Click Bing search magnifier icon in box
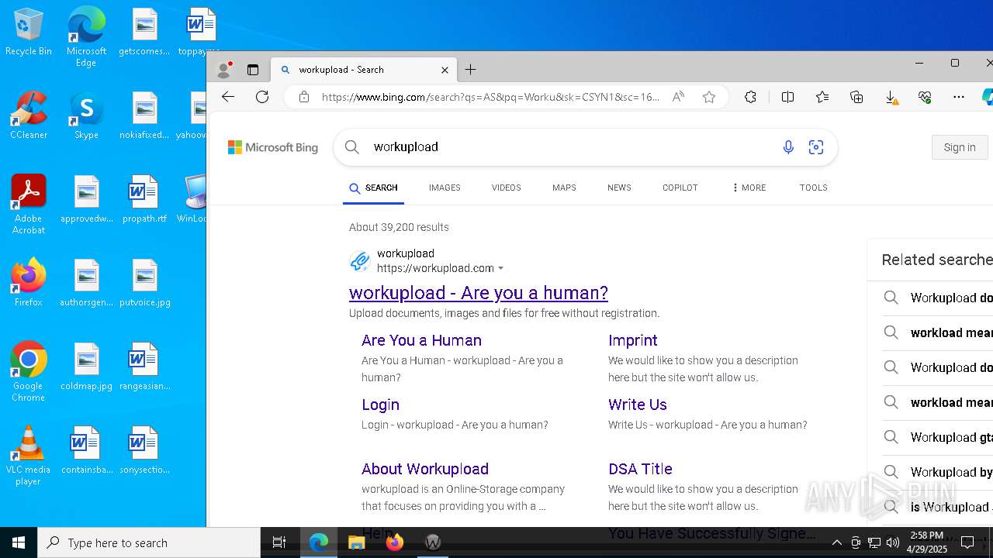The width and height of the screenshot is (993, 558). point(352,147)
